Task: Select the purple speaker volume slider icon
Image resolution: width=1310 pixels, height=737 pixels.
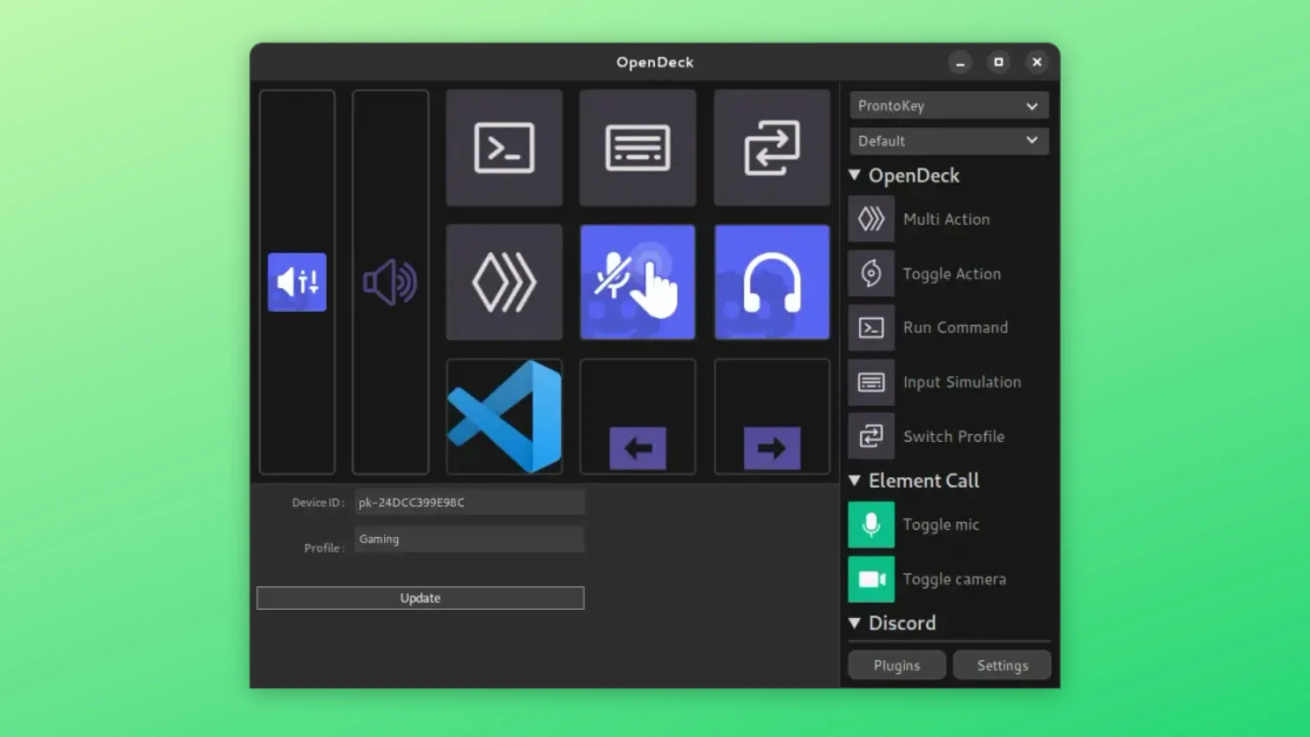Action: pyautogui.click(x=390, y=282)
